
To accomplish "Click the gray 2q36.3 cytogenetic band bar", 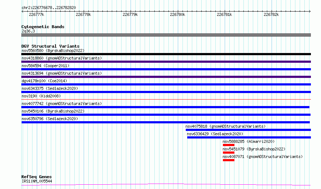I will [x=166, y=35].
